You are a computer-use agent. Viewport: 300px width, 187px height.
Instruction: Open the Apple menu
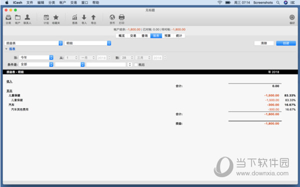point(6,2)
